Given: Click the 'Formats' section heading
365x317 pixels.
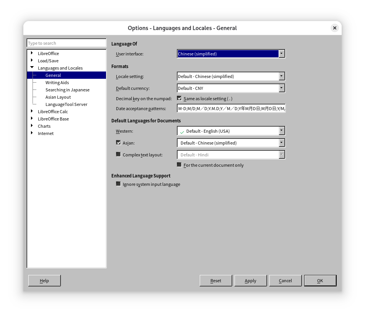Looking at the screenshot, I should [120, 66].
